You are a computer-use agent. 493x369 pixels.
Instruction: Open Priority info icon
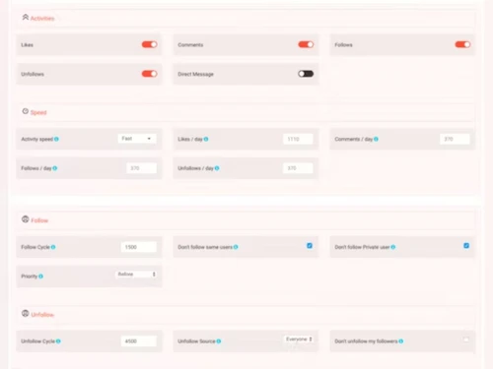[x=40, y=277]
